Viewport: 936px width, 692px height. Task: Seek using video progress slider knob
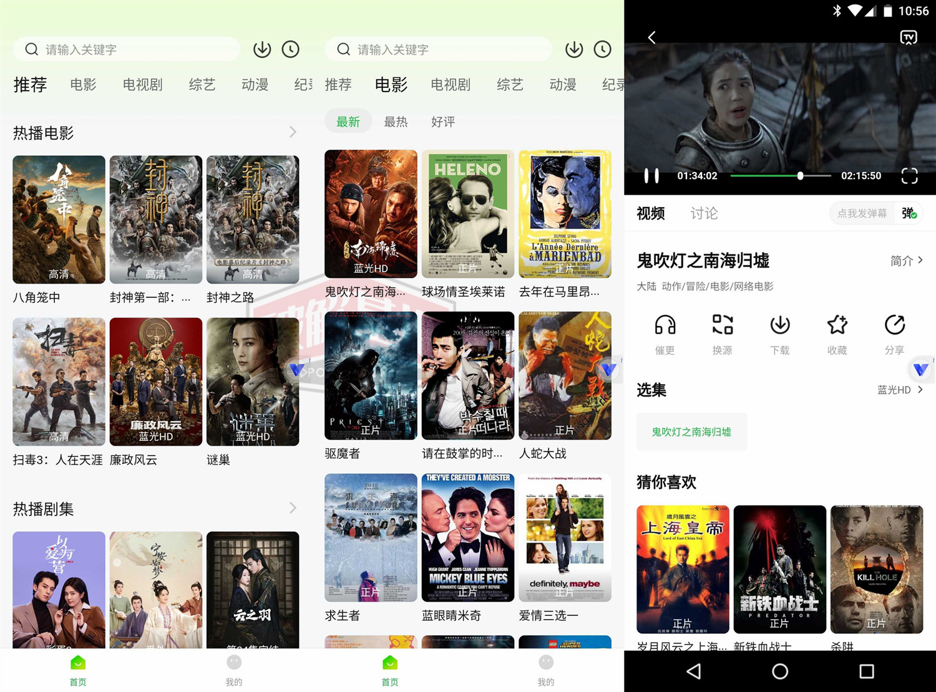pyautogui.click(x=801, y=176)
